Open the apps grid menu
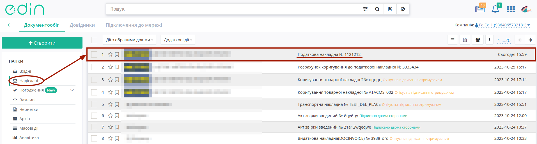 coord(511,9)
